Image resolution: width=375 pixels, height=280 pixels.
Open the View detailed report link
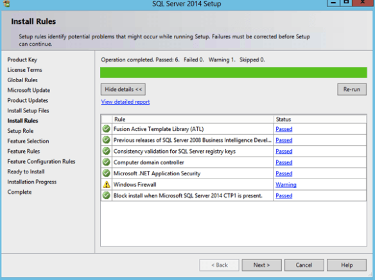click(x=125, y=102)
